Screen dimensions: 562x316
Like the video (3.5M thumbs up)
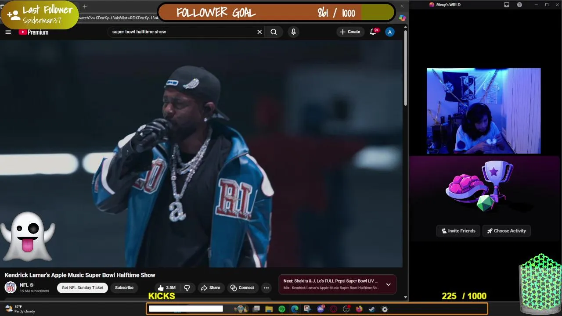pyautogui.click(x=166, y=288)
